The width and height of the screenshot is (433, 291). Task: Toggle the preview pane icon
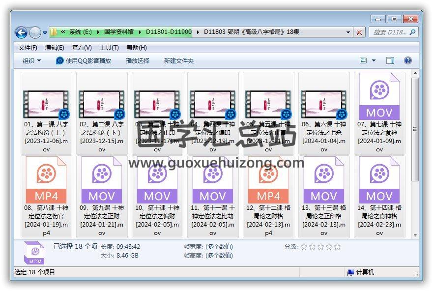(x=390, y=60)
